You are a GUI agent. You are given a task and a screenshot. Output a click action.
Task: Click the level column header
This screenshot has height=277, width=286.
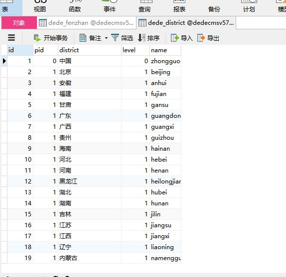tap(136, 50)
